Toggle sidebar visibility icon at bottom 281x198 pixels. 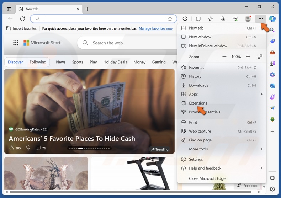272,178
